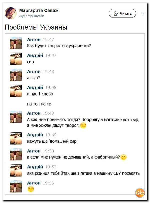
Task: Click Антон's avatar at 19:48
Action: point(16,75)
